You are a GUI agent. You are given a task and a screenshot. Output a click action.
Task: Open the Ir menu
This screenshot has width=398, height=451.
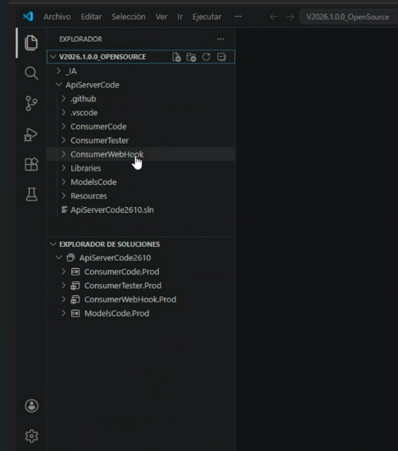click(x=180, y=17)
